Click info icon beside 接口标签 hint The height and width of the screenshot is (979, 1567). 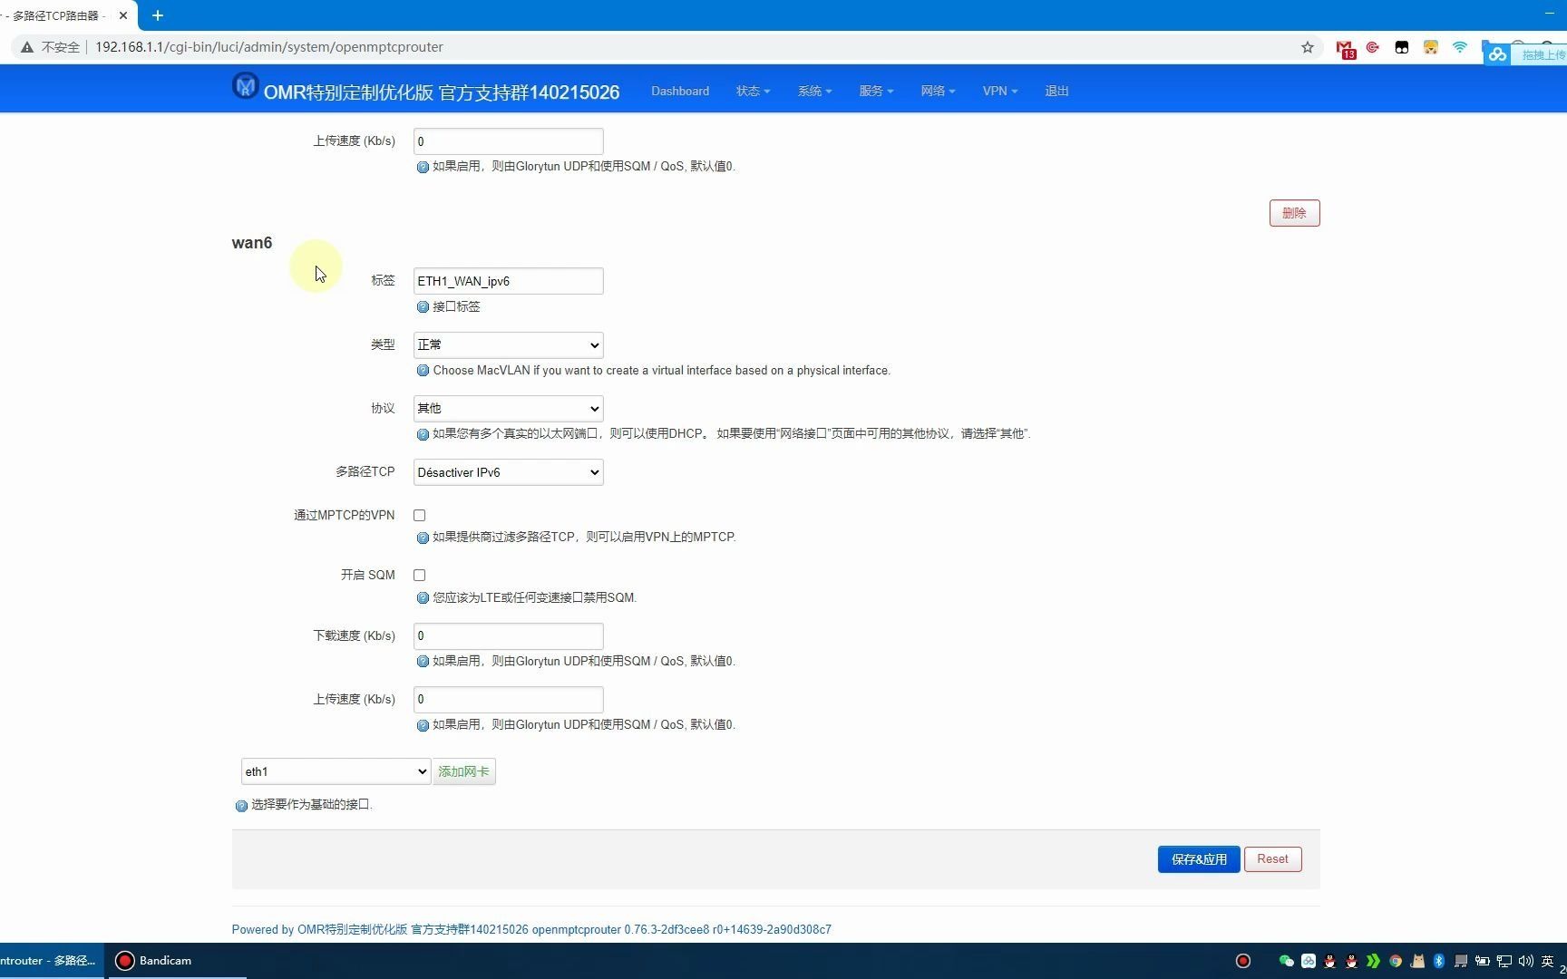tap(423, 307)
